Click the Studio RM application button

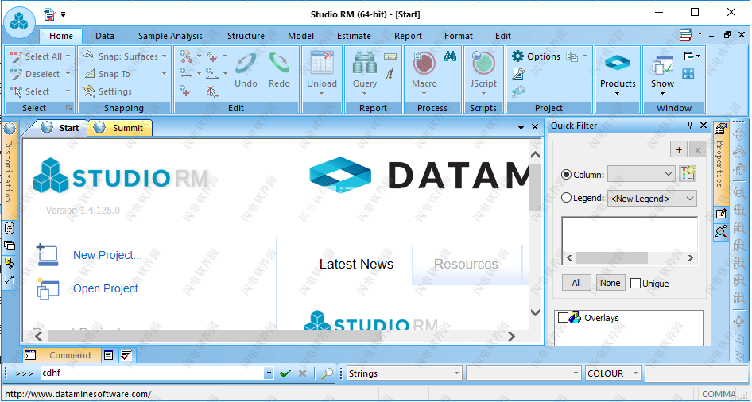pos(19,21)
